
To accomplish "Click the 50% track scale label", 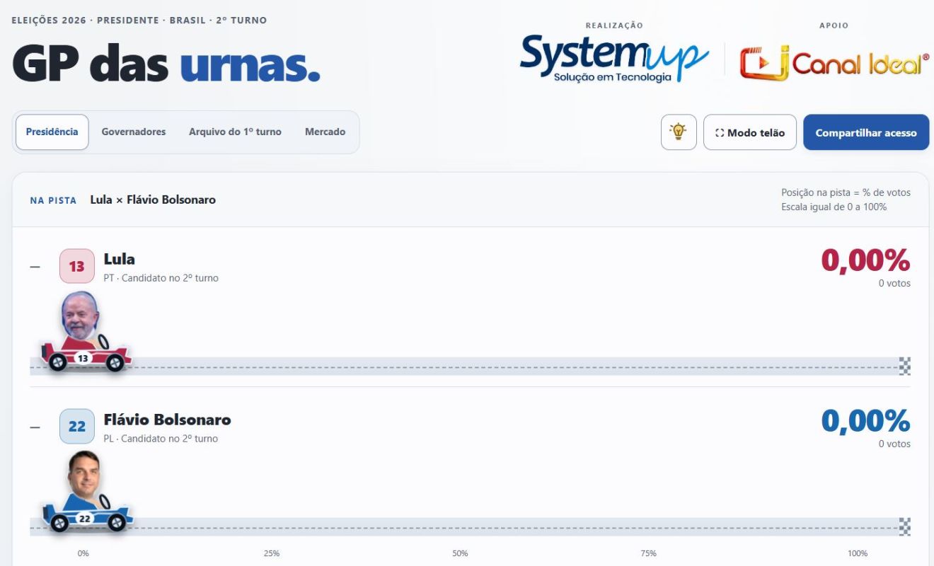I will 460,553.
